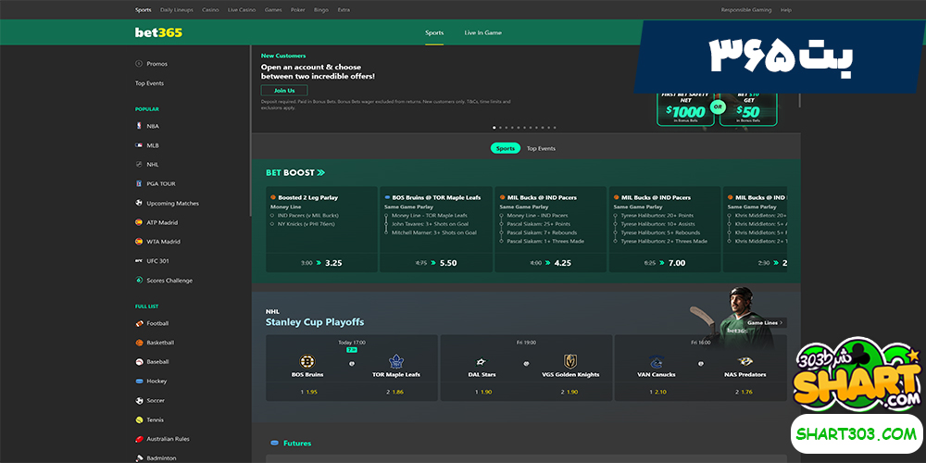Select the first banner carousel dot

point(494,128)
